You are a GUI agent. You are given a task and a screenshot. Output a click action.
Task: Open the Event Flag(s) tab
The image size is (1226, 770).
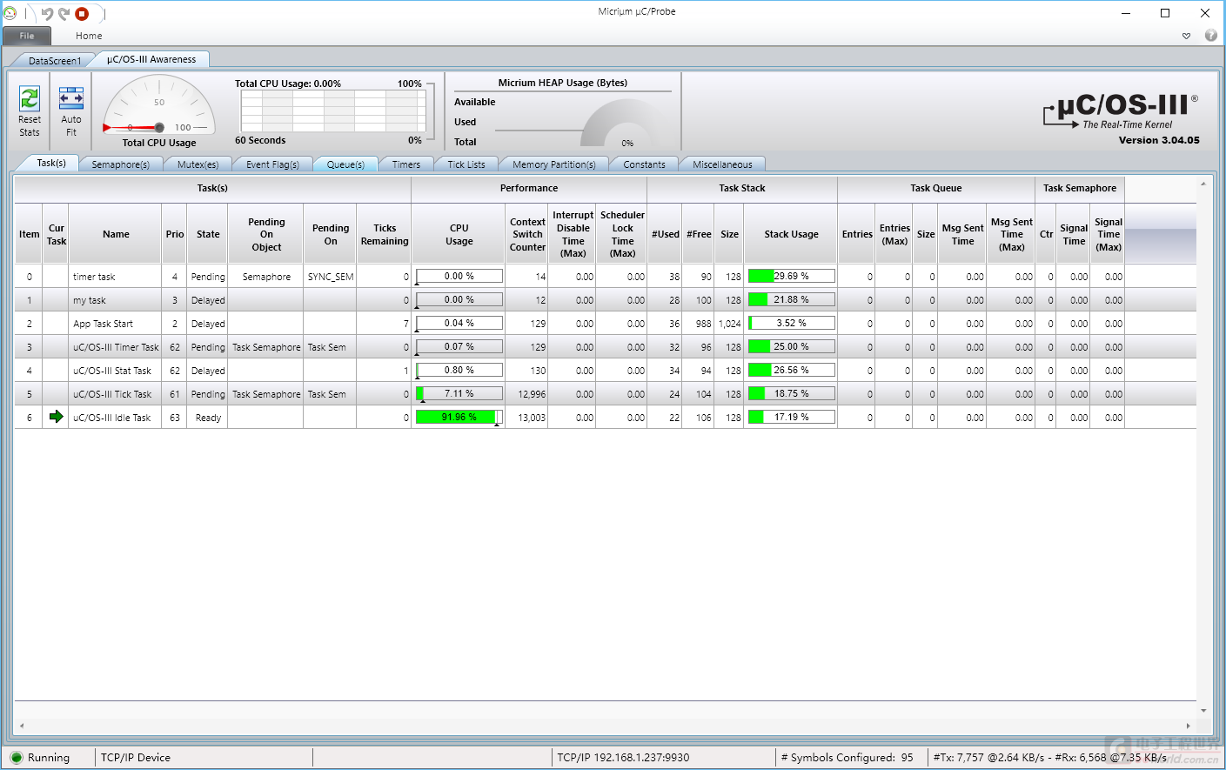[272, 164]
